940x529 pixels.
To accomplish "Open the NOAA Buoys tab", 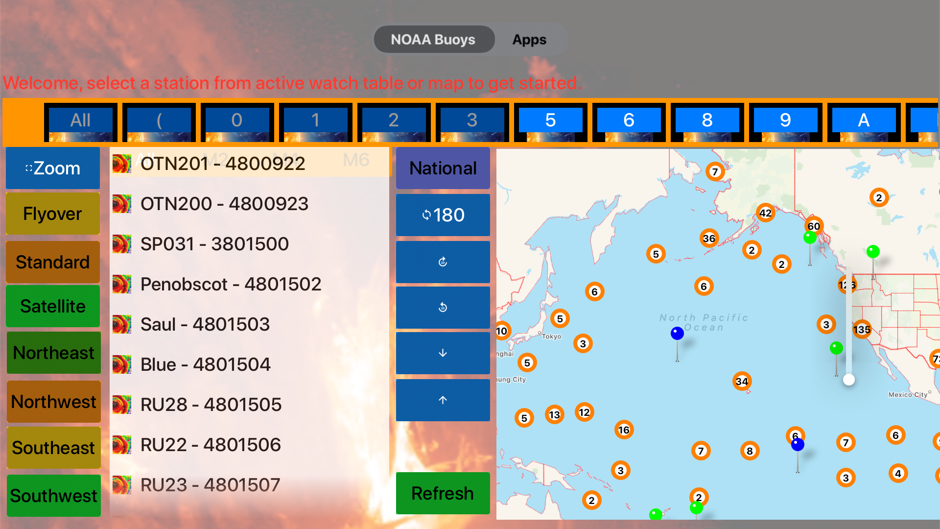I will [x=434, y=39].
